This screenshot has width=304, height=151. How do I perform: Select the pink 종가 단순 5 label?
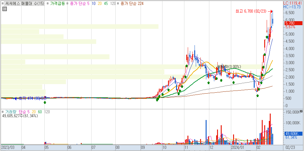[x=80, y=3]
